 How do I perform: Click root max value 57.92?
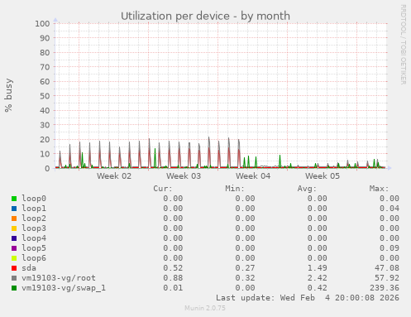tap(387, 278)
